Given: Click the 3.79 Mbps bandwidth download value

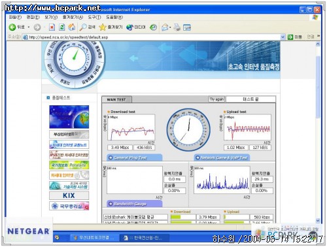Looking at the screenshot, I should (x=208, y=217).
